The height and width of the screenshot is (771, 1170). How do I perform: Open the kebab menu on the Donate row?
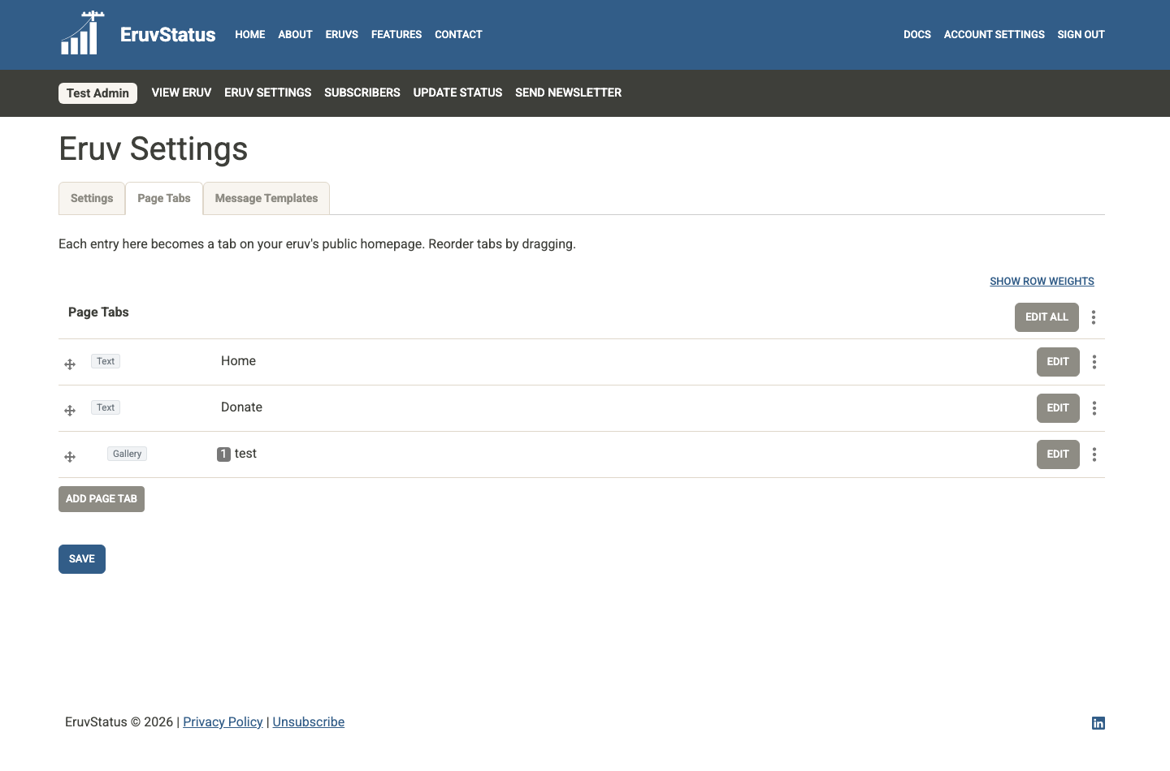pyautogui.click(x=1094, y=408)
